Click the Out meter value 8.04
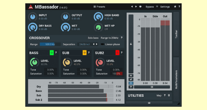Viewport: 207px width, 110px height. [165, 83]
